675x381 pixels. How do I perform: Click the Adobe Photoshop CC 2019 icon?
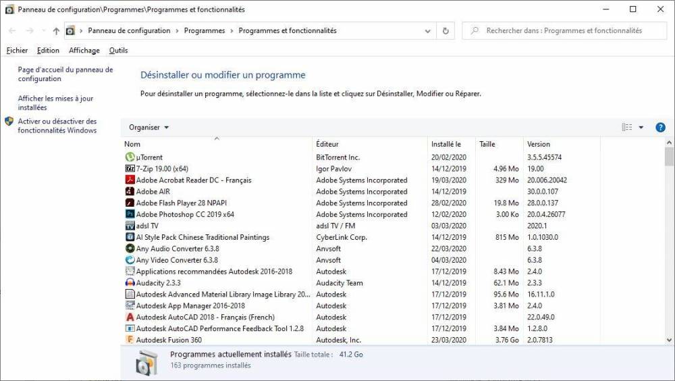pyautogui.click(x=130, y=214)
